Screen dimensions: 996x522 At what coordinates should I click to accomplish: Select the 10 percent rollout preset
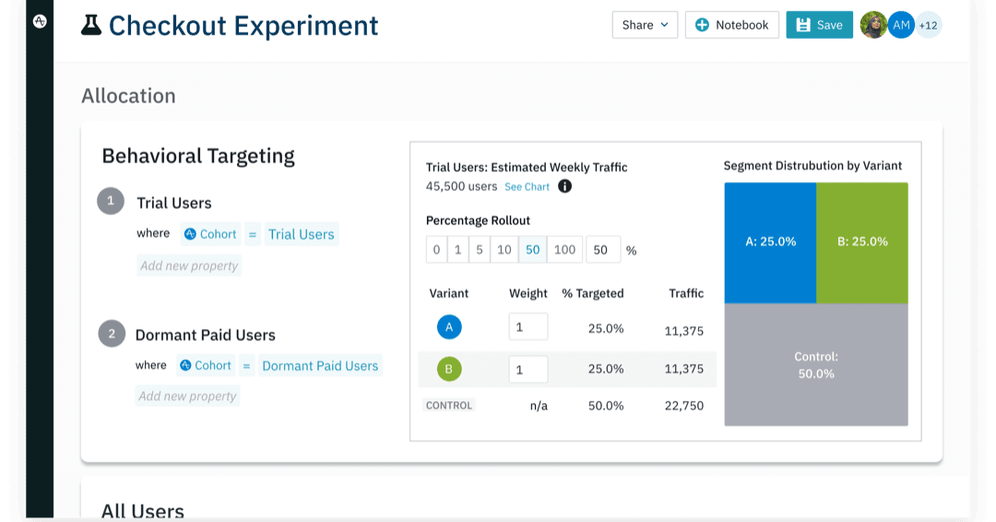click(x=504, y=250)
